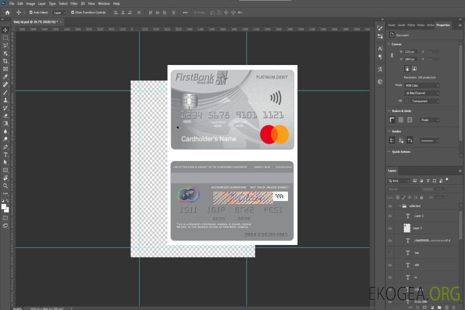Hide the 'Layer 3' layer
The width and height of the screenshot is (465, 310).
point(390,229)
